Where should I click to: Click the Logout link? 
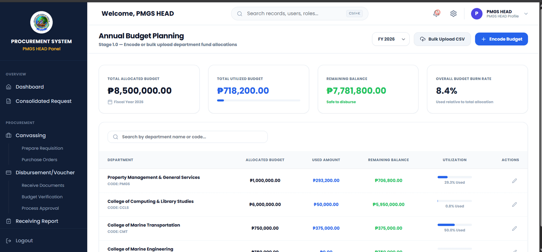pos(24,241)
